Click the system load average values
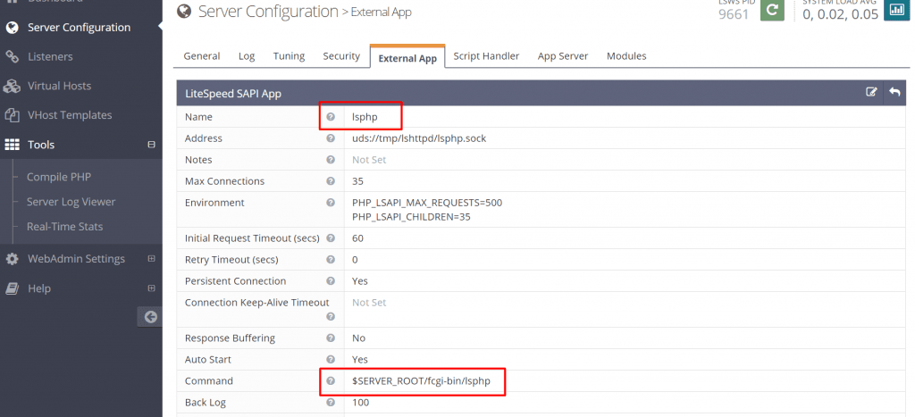Image resolution: width=915 pixels, height=417 pixels. (840, 14)
